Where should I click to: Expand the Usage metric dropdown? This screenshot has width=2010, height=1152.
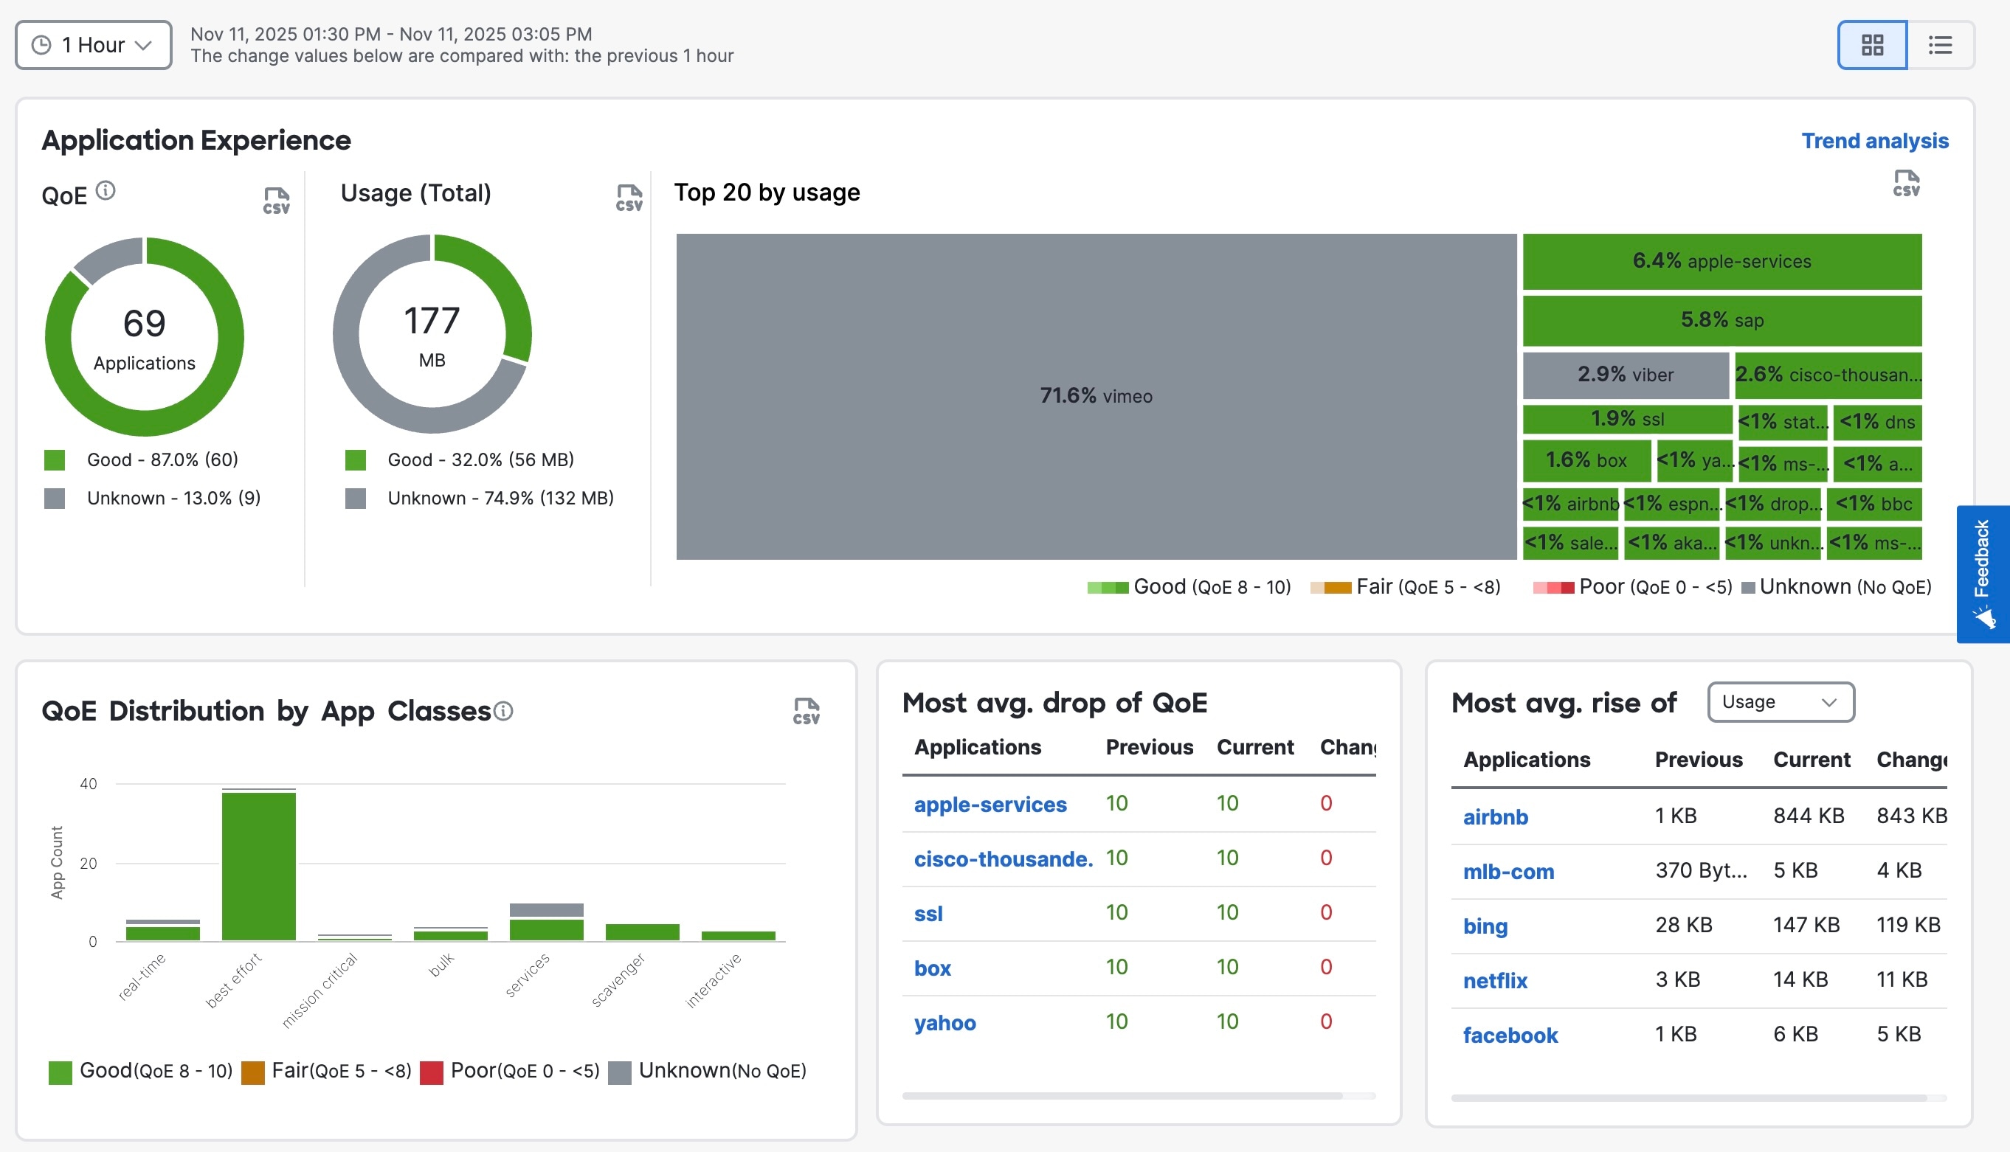(1780, 702)
